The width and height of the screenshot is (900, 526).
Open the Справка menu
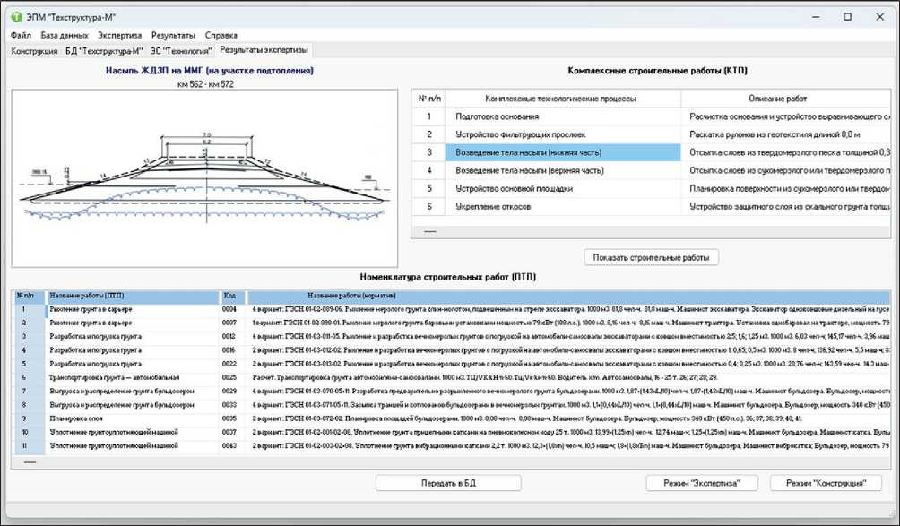[221, 35]
